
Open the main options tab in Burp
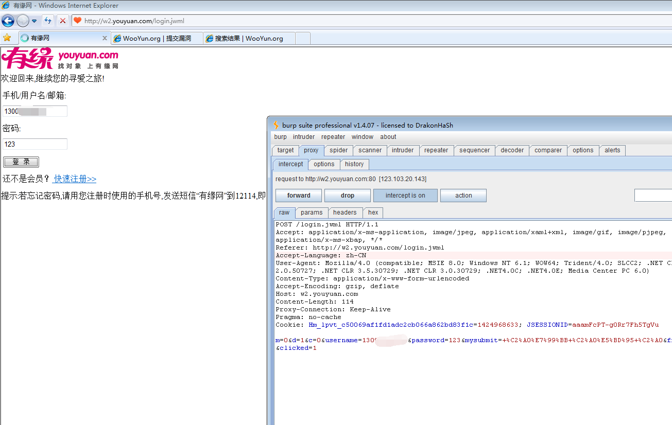tap(583, 150)
